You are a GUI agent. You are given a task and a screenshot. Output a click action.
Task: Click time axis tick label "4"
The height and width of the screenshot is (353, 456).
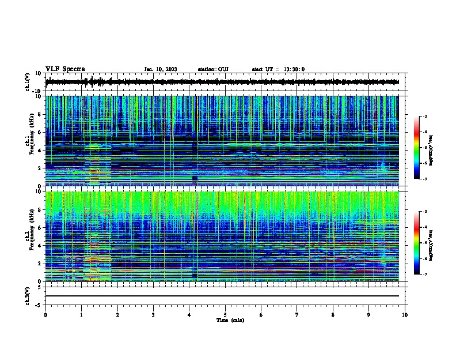click(x=189, y=315)
